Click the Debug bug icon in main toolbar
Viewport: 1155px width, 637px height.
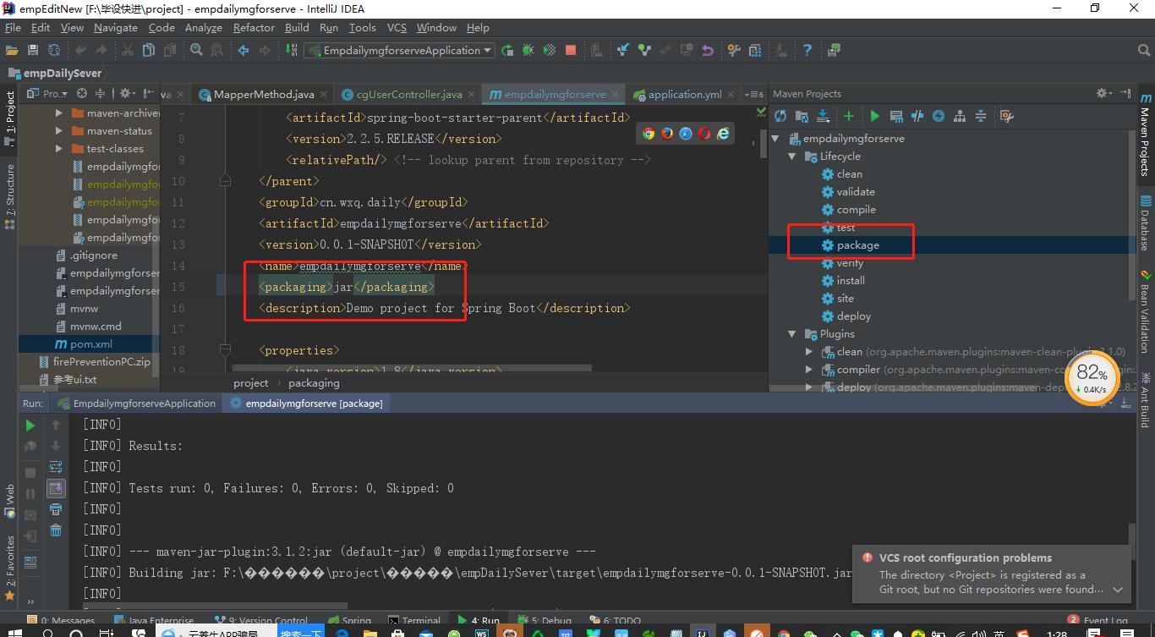tap(528, 51)
